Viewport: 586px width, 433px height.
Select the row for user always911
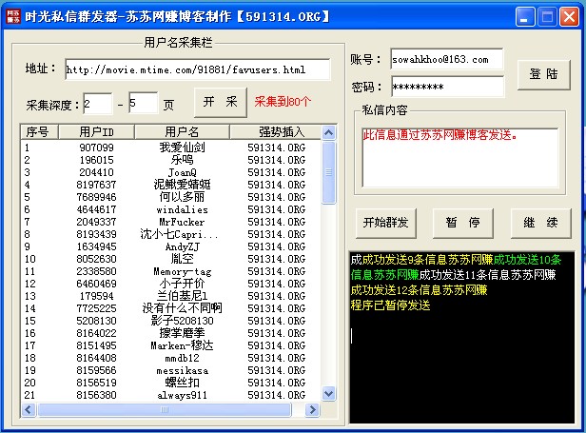[x=171, y=395]
